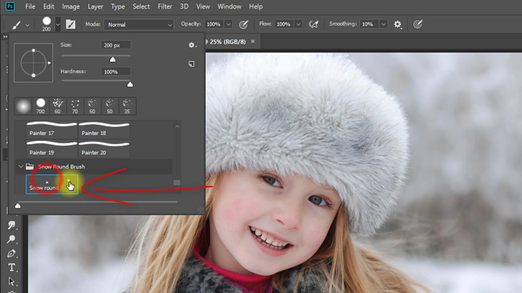The image size is (522, 293).
Task: Close the 25% (RGB/8) document tab
Action: point(253,41)
